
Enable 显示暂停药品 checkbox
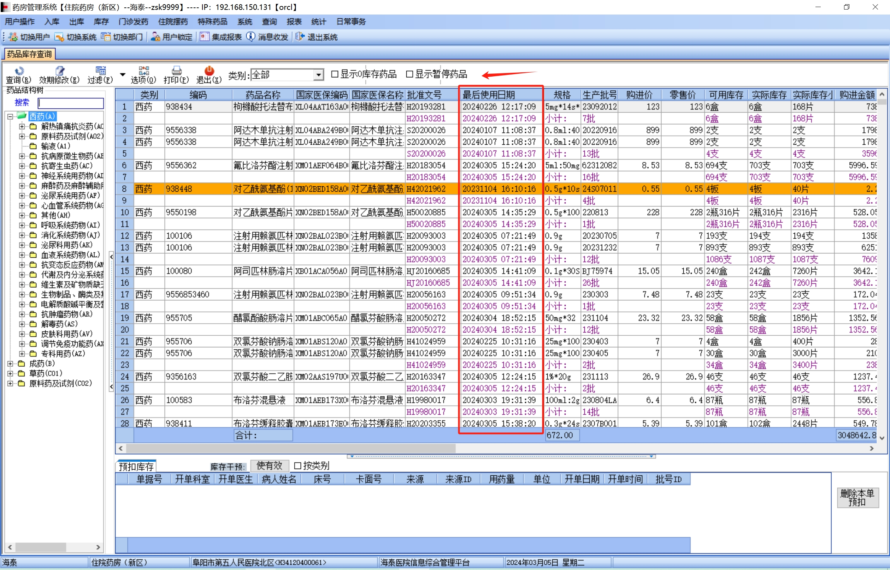pyautogui.click(x=409, y=74)
